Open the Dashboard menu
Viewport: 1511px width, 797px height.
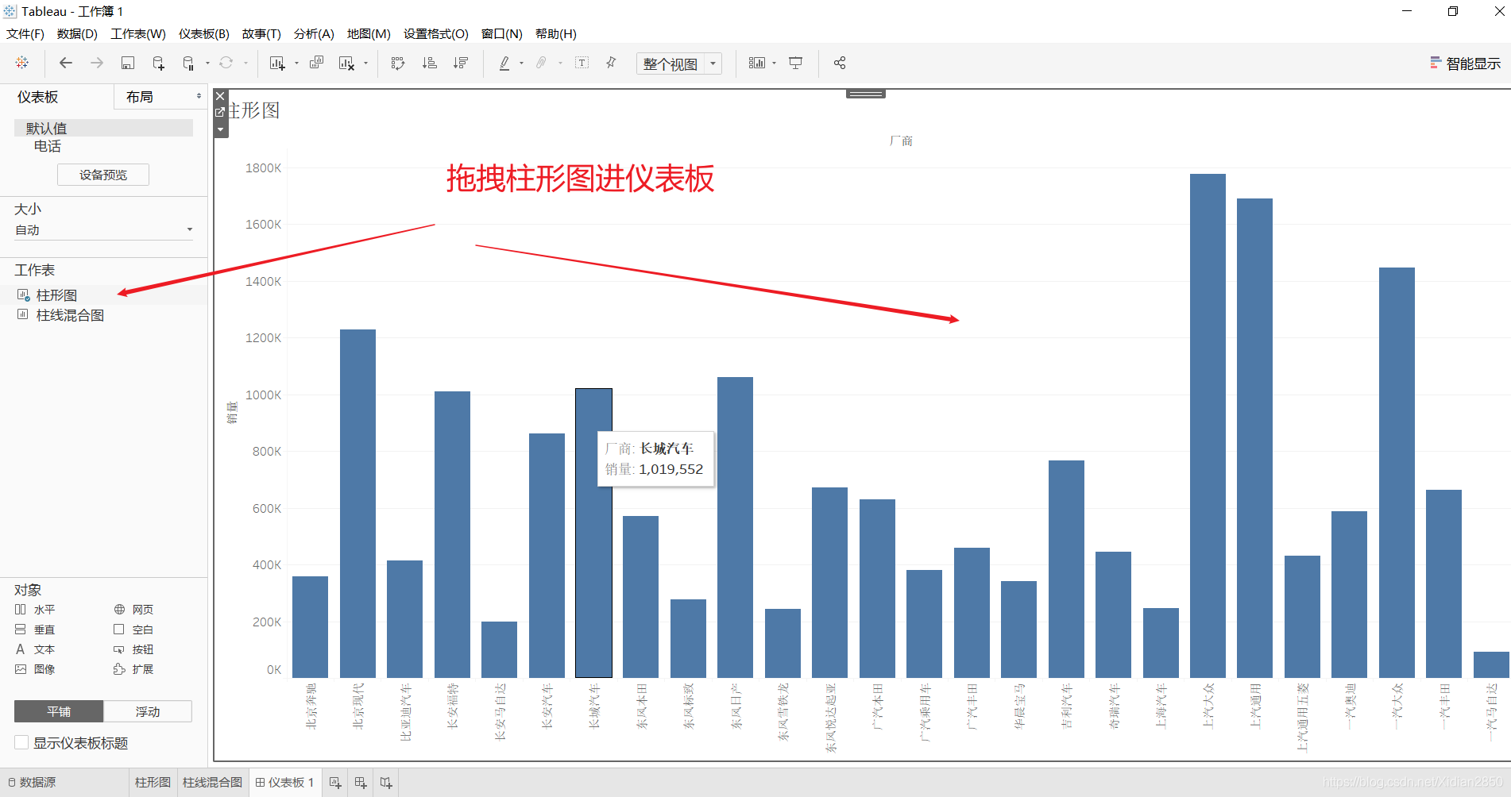click(204, 34)
